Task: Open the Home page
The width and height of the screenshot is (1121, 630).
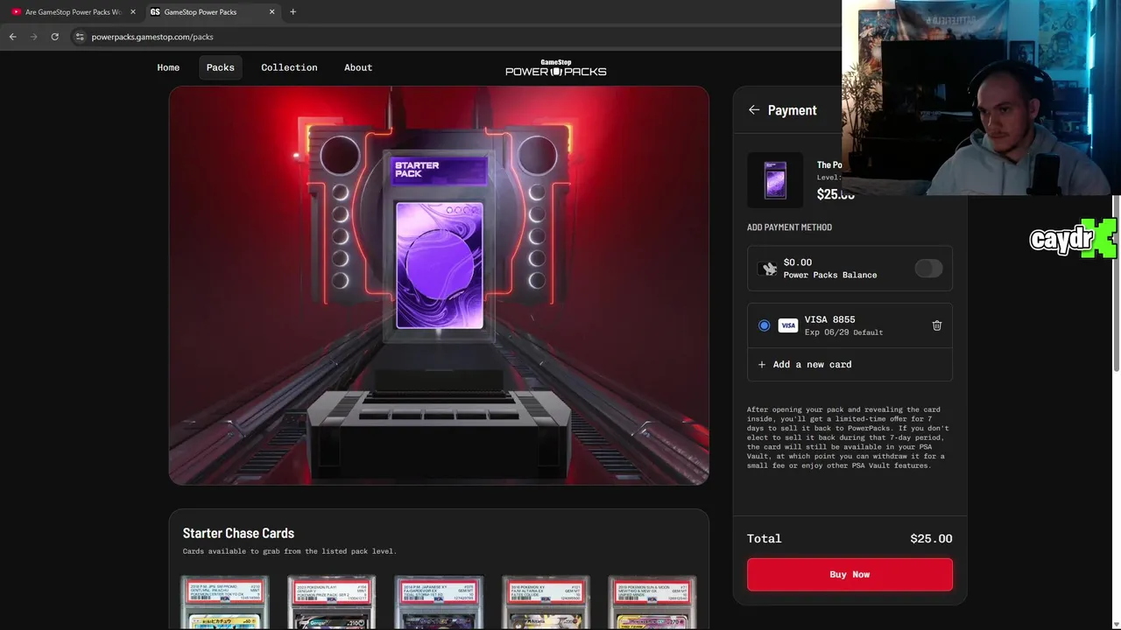Action: click(168, 67)
